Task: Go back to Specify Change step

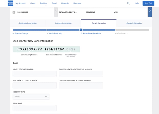Action: coord(20,33)
